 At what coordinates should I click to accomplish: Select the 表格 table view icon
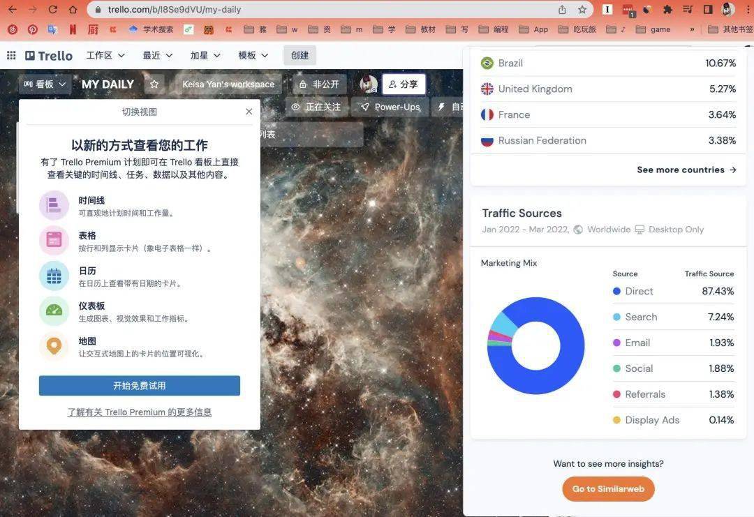pyautogui.click(x=54, y=241)
